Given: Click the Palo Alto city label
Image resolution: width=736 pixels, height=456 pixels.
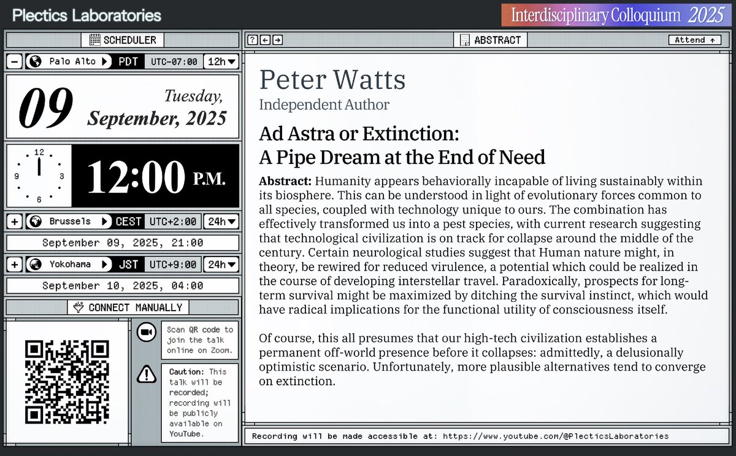Looking at the screenshot, I should tap(72, 61).
